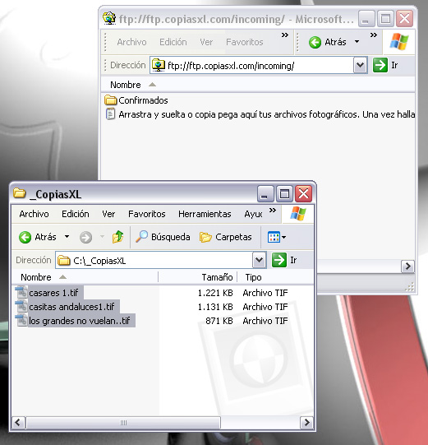Image resolution: width=428 pixels, height=445 pixels.
Task: Expand the FTP address bar dropdown
Action: pyautogui.click(x=361, y=65)
